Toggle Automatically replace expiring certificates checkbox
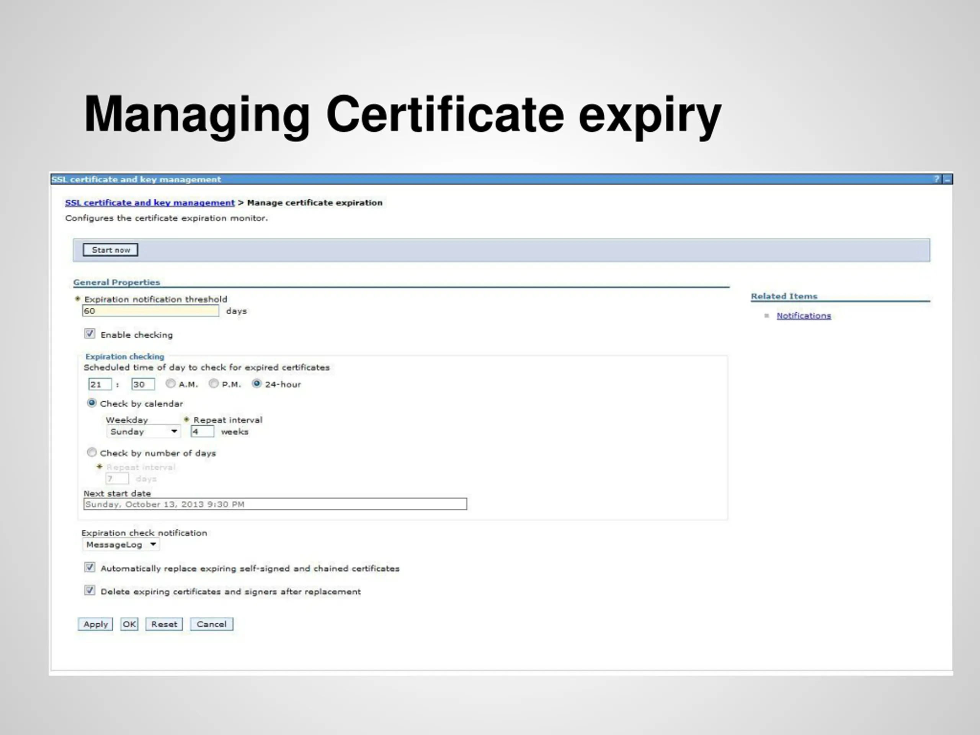 tap(90, 568)
